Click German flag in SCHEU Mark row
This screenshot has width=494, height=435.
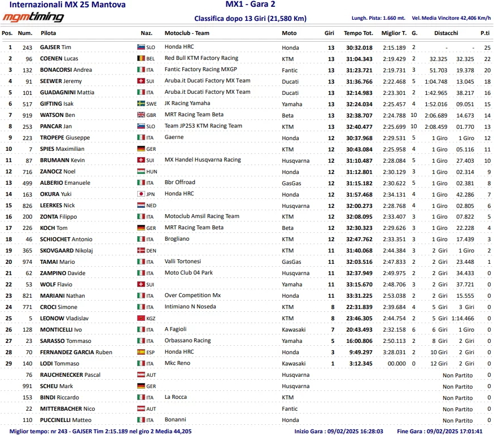[141, 386]
